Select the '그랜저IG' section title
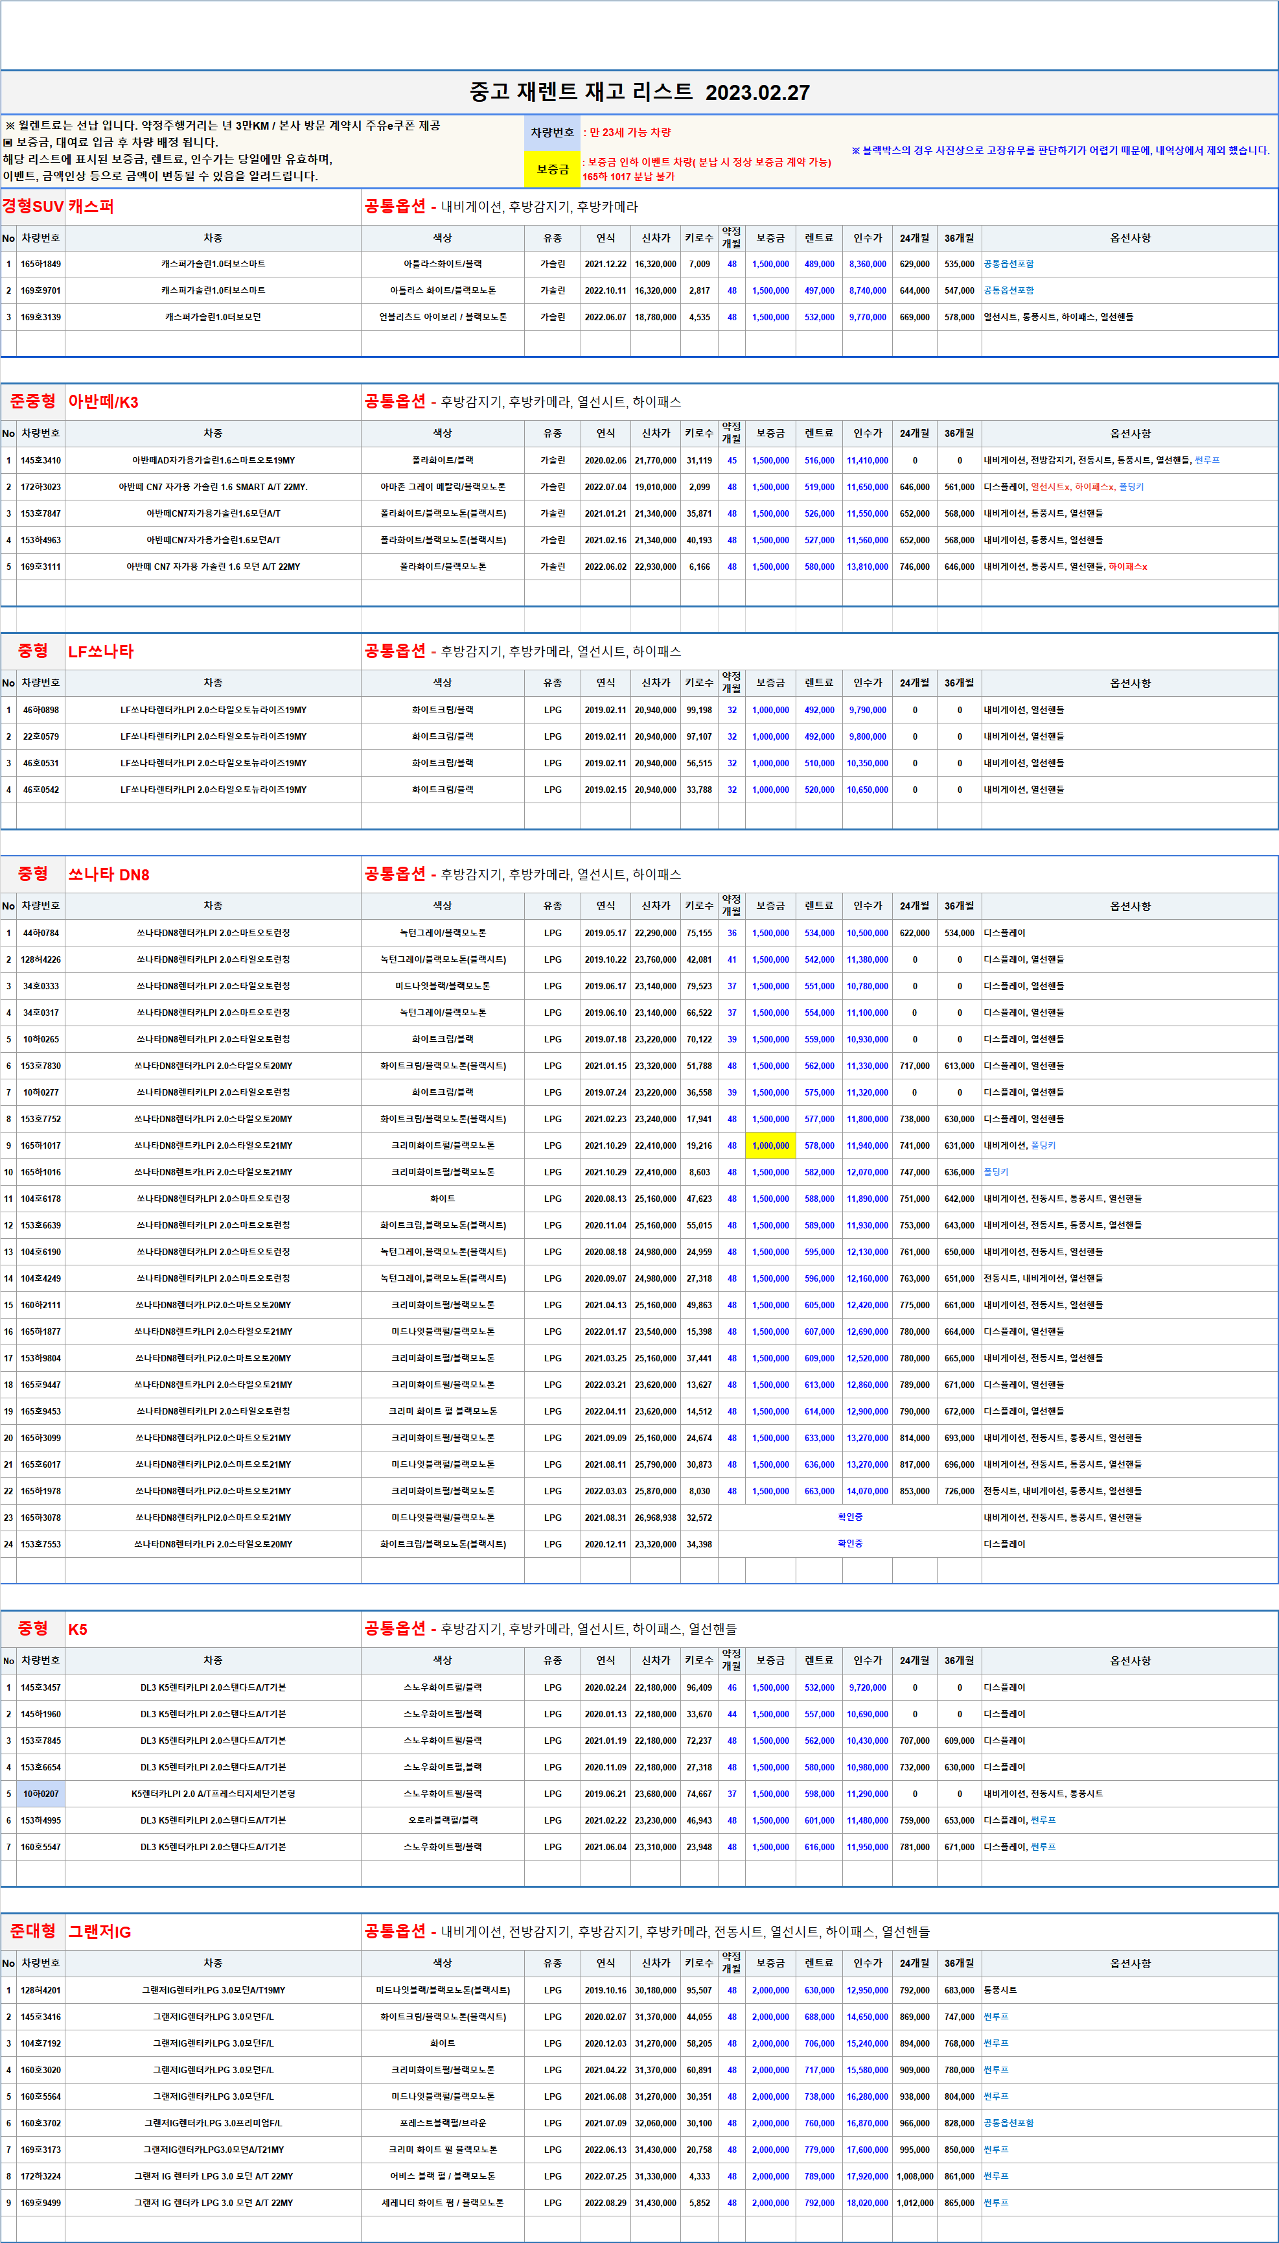Viewport: 1279px width, 2243px height. (99, 1932)
